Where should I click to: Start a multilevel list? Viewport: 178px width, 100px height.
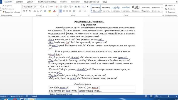pyautogui.click(x=70, y=7)
